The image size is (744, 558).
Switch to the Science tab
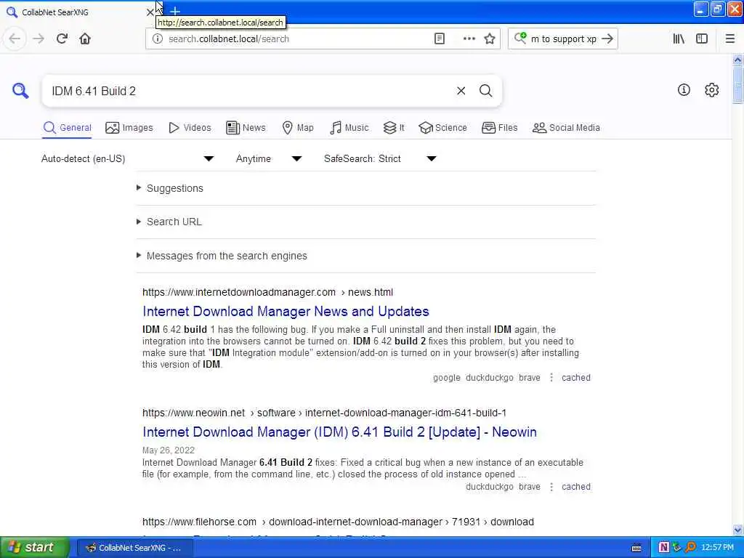coord(442,128)
